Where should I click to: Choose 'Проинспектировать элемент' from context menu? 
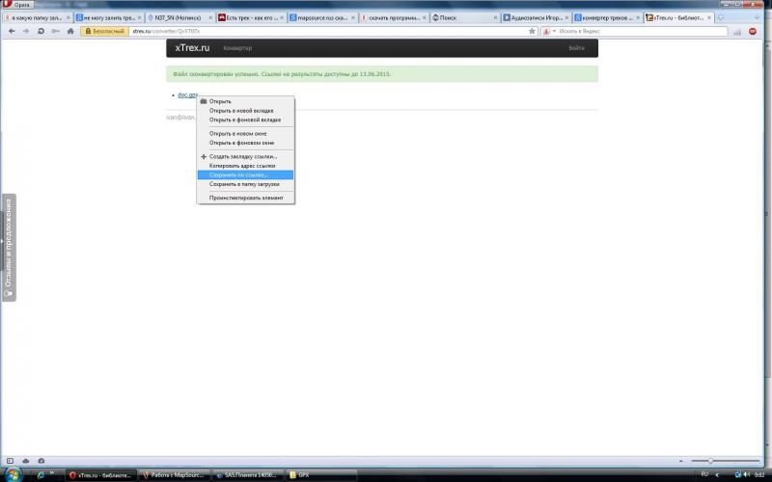click(245, 197)
